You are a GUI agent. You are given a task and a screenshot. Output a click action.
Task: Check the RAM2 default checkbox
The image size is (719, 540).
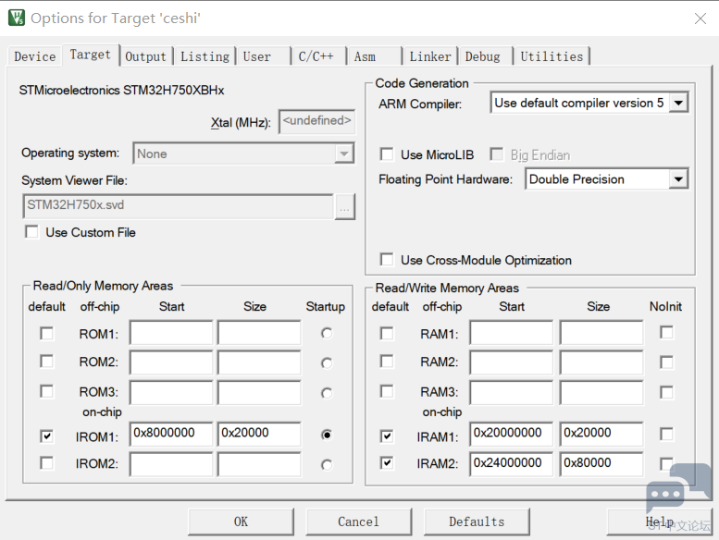[x=387, y=362]
